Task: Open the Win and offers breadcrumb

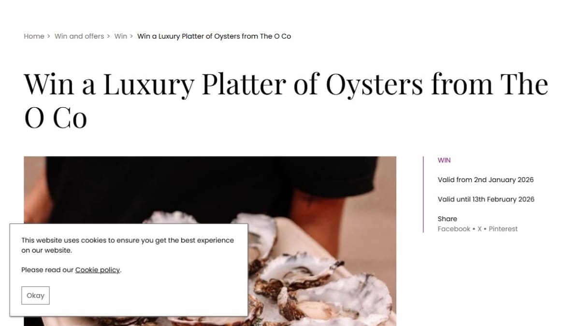Action: pos(79,36)
